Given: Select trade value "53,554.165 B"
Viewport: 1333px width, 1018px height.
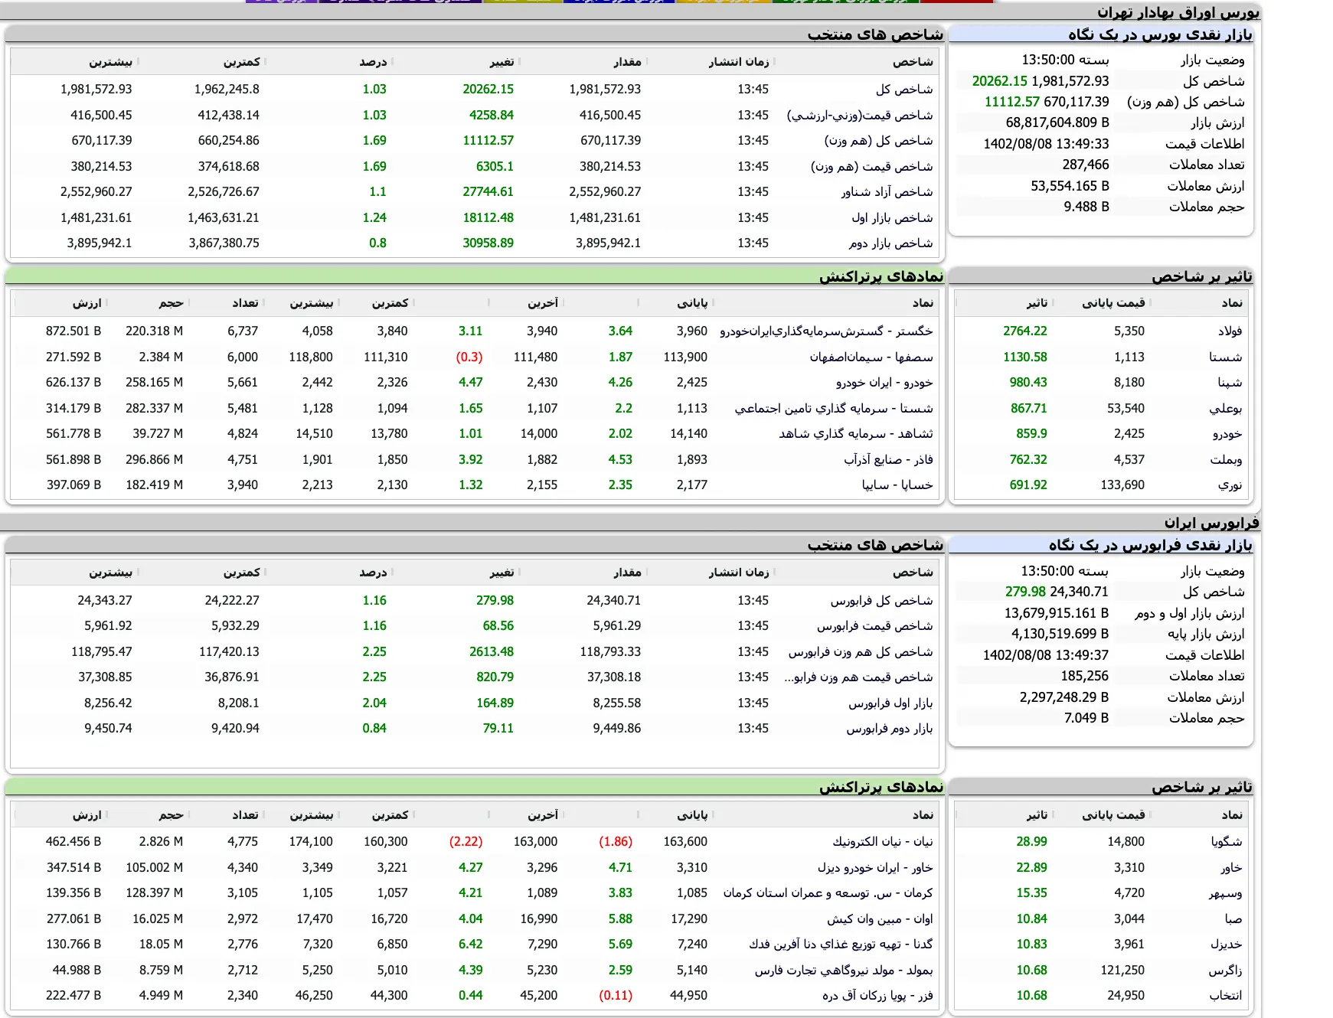Looking at the screenshot, I should tap(1070, 186).
